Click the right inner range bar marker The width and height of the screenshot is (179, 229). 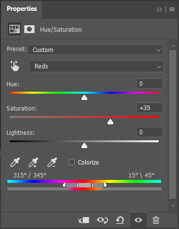[x=92, y=185]
